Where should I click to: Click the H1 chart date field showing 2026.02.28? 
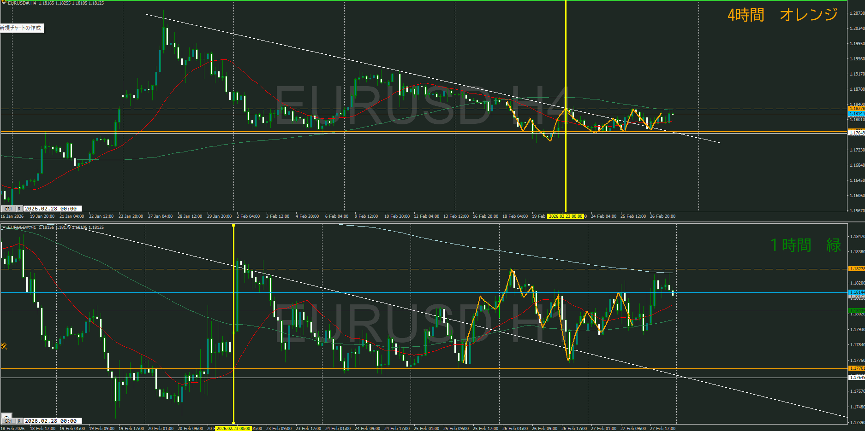pos(51,421)
